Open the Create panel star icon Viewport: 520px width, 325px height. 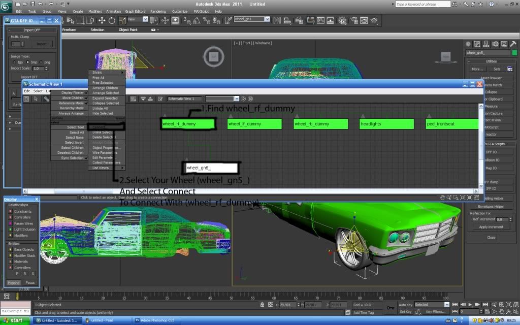click(468, 44)
